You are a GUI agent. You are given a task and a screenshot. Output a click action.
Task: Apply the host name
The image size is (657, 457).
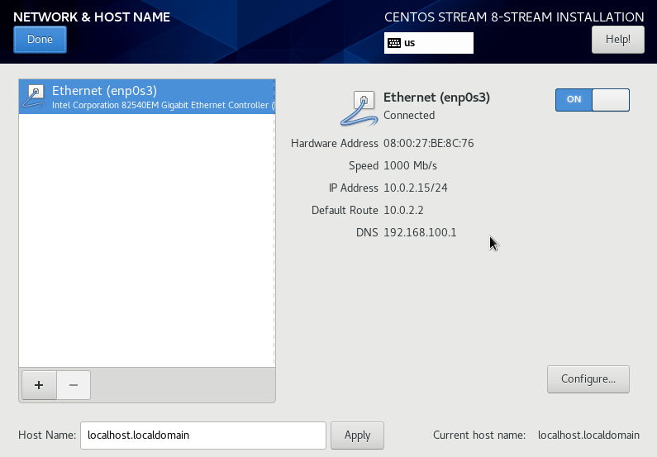(x=357, y=436)
